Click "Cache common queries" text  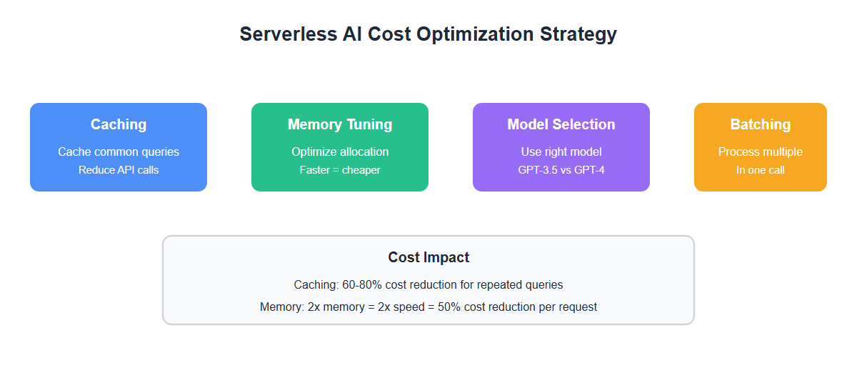click(x=119, y=151)
